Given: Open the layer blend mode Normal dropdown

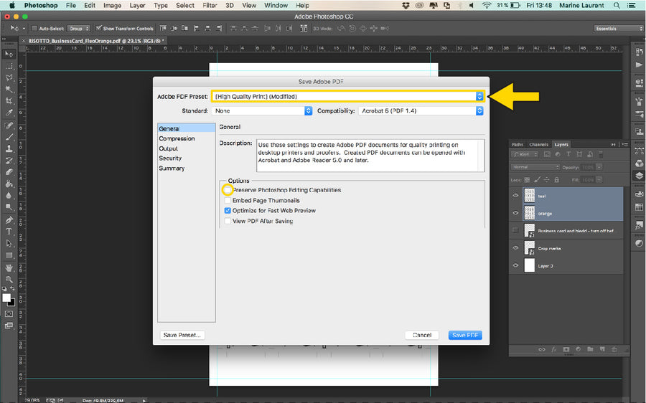Looking at the screenshot, I should (x=535, y=167).
